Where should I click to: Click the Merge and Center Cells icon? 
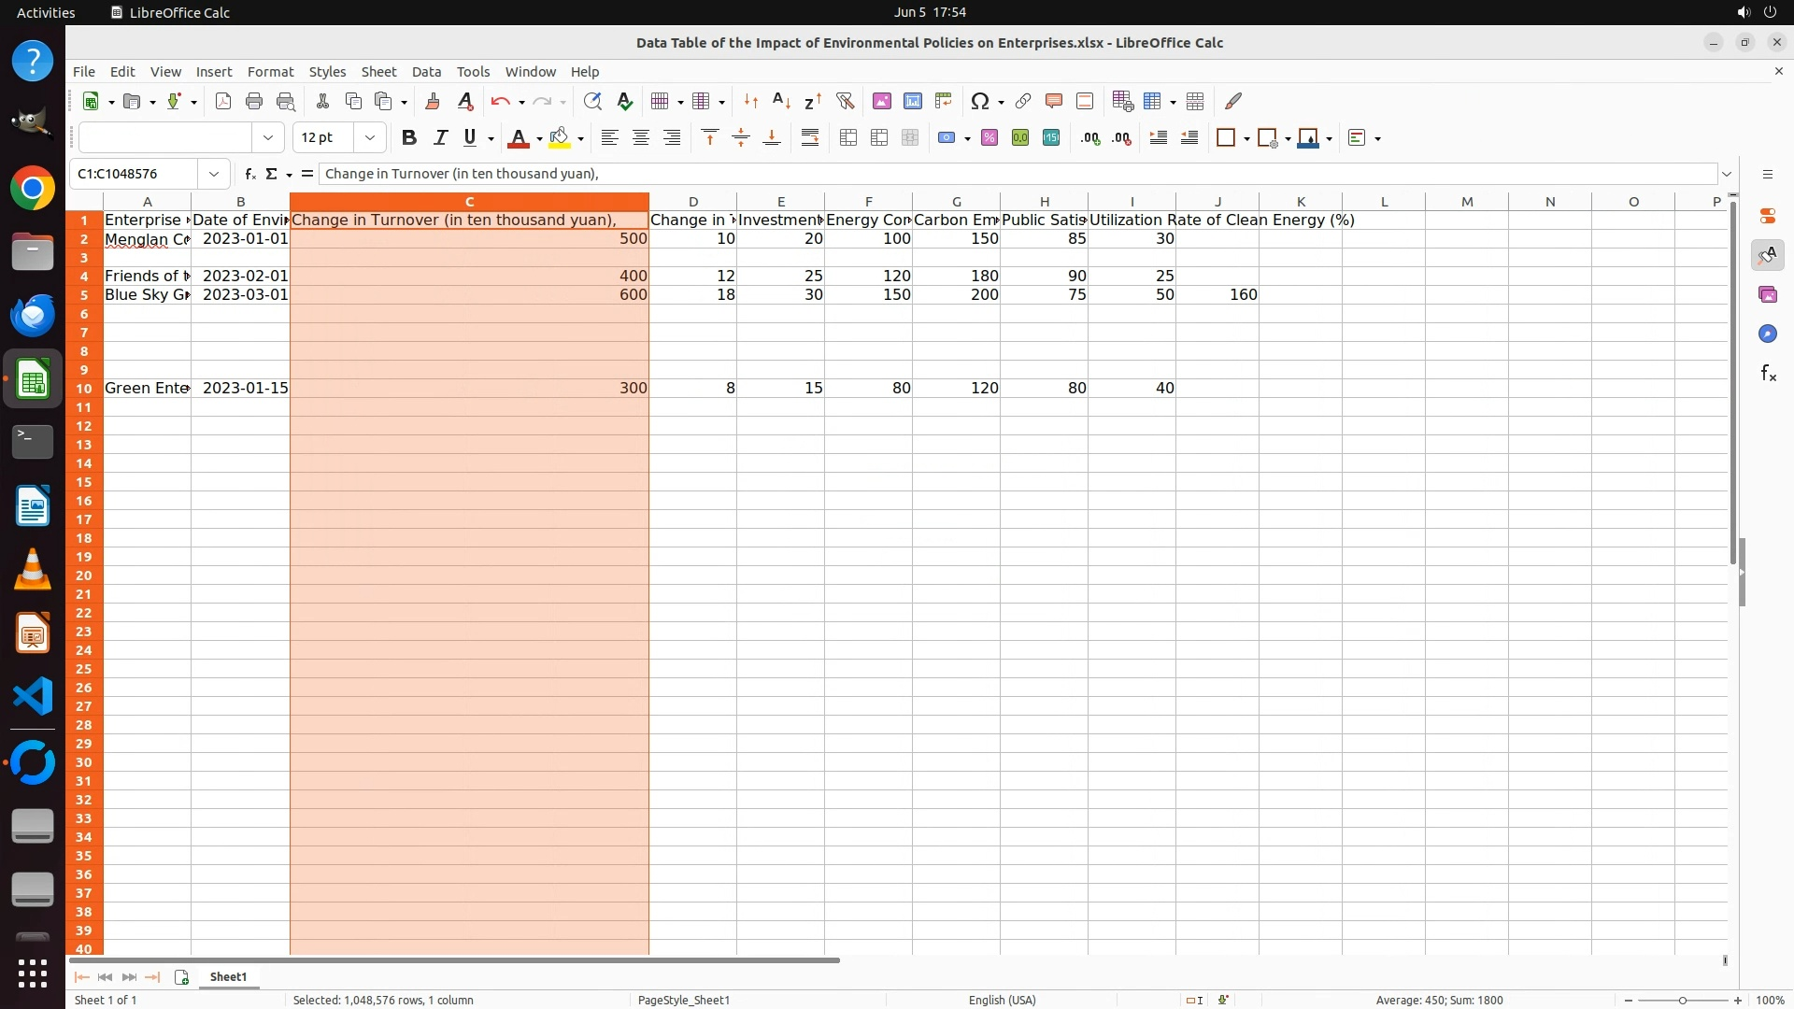[848, 138]
